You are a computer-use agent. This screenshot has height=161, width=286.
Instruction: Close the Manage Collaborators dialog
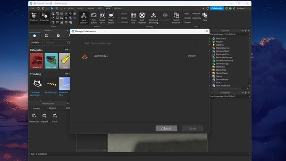coord(207,31)
